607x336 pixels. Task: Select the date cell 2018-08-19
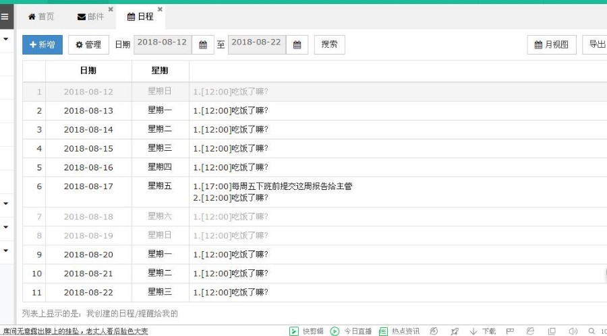(88, 236)
